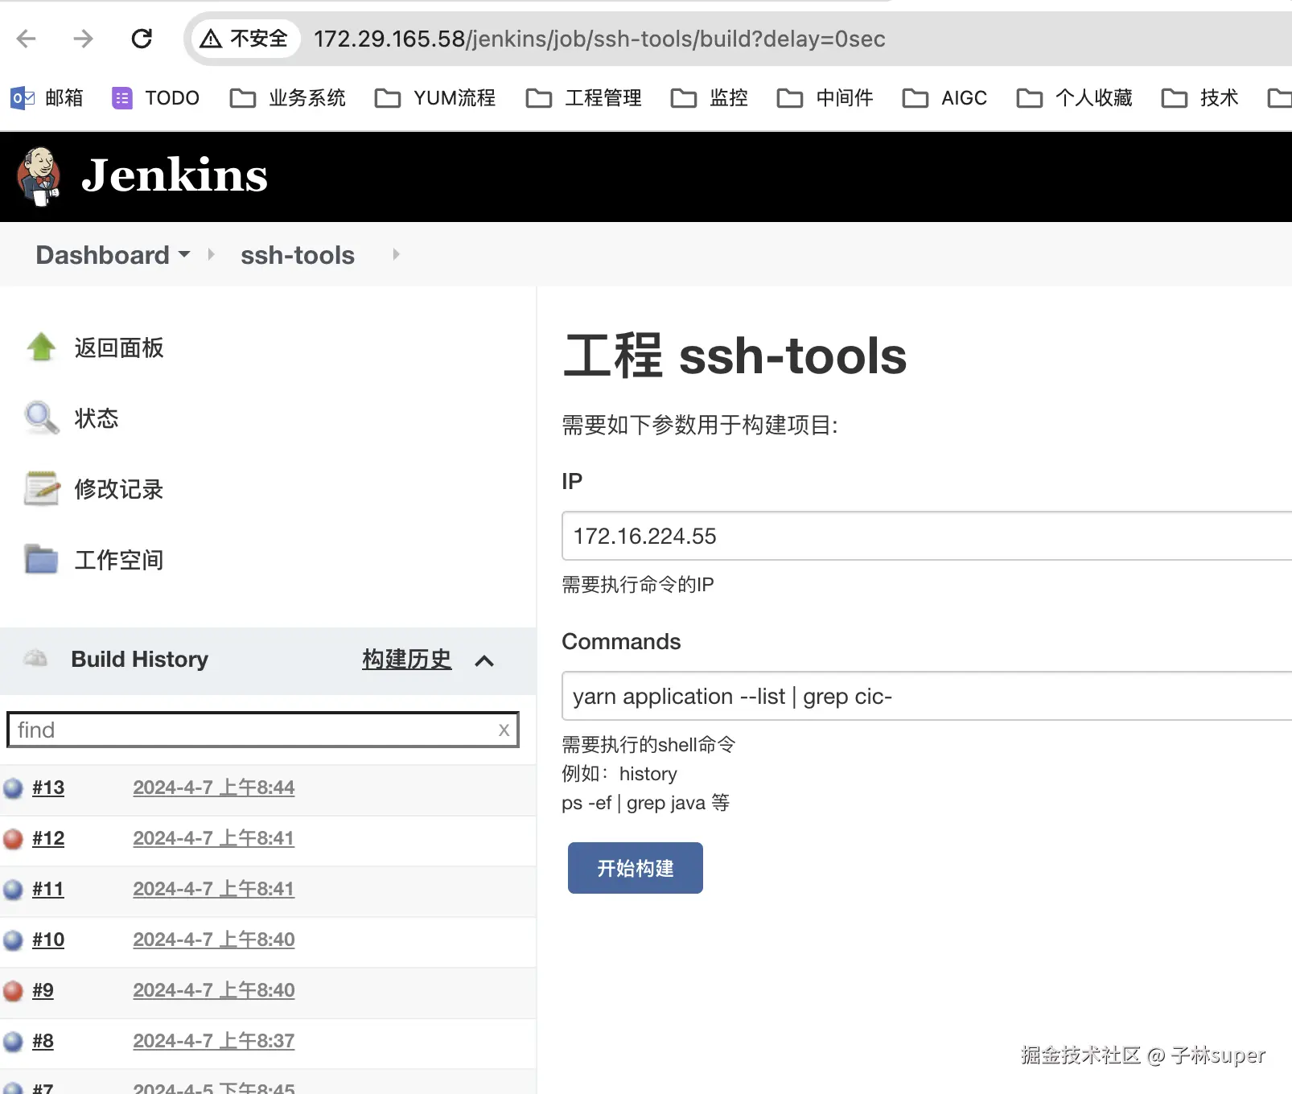Focus the find build search box

tap(262, 730)
